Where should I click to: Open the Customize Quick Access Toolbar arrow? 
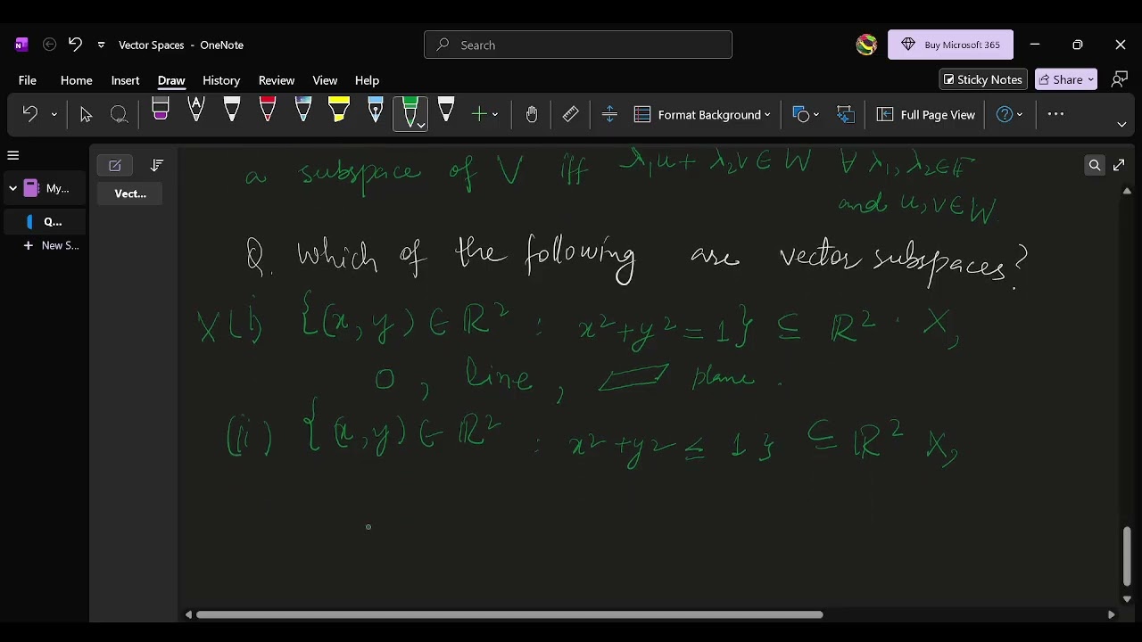pyautogui.click(x=101, y=45)
